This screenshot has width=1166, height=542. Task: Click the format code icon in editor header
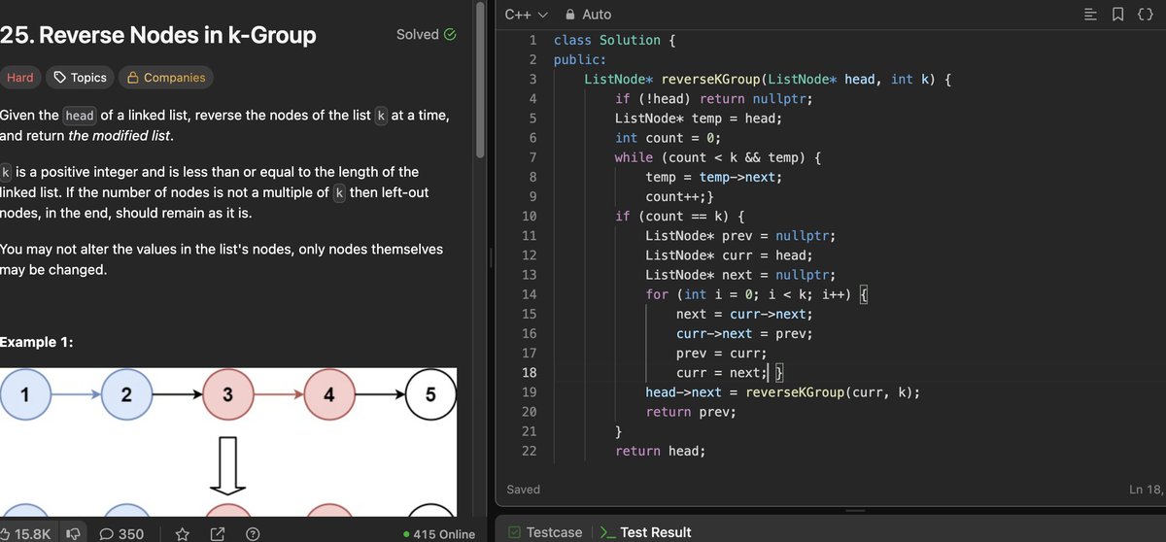[1090, 15]
